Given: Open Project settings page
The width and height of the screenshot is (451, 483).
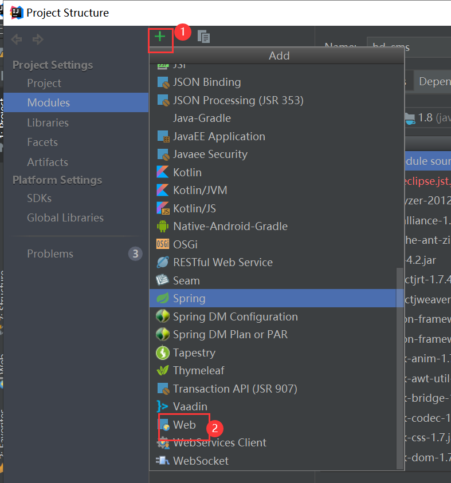Looking at the screenshot, I should coord(76,83).
